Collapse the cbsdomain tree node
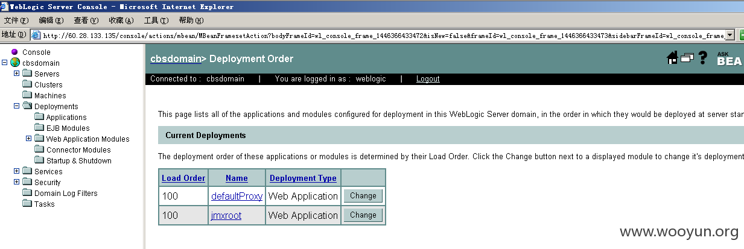The height and width of the screenshot is (249, 744). (x=5, y=63)
